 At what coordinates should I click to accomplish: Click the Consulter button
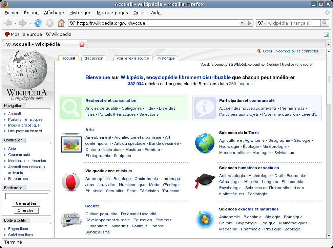coord(26,203)
